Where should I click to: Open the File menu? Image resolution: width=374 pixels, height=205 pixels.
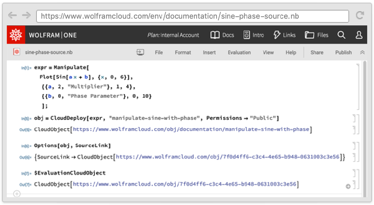tap(159, 53)
